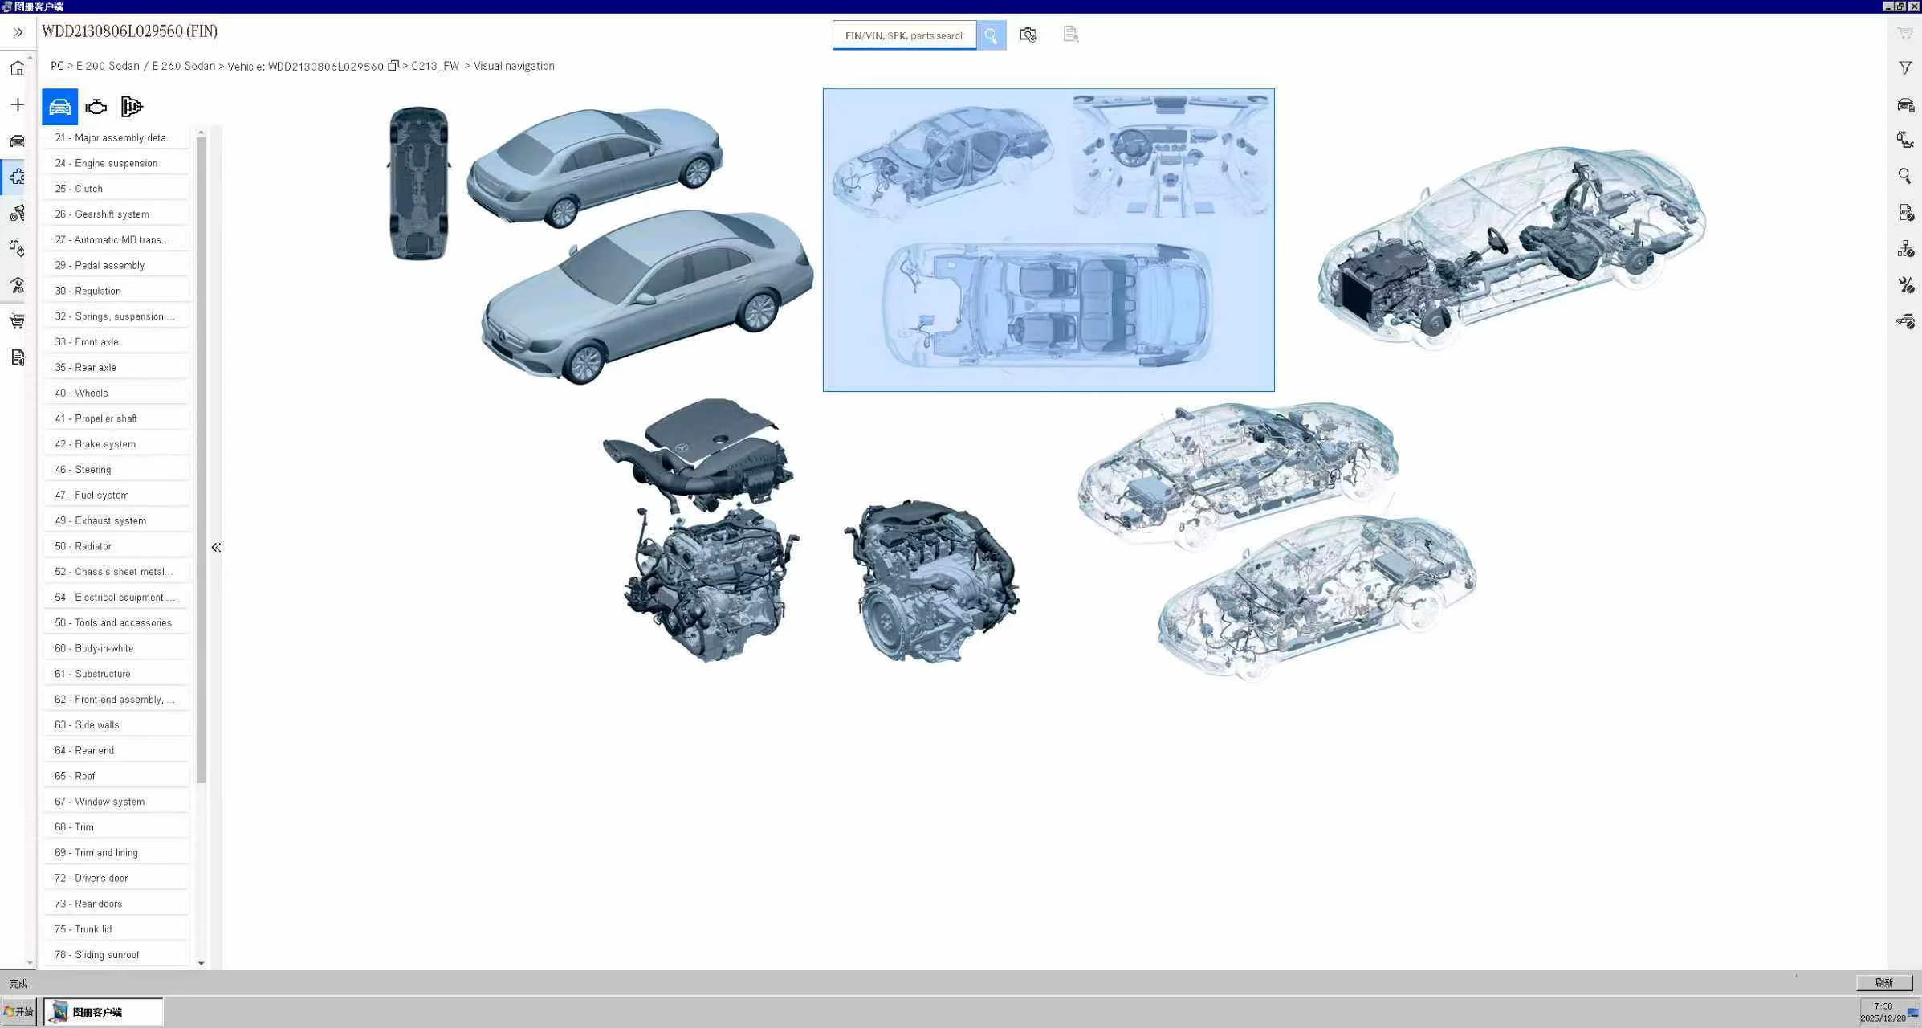Open the filter funnel icon
Viewport: 1922px width, 1028px height.
[x=1904, y=68]
